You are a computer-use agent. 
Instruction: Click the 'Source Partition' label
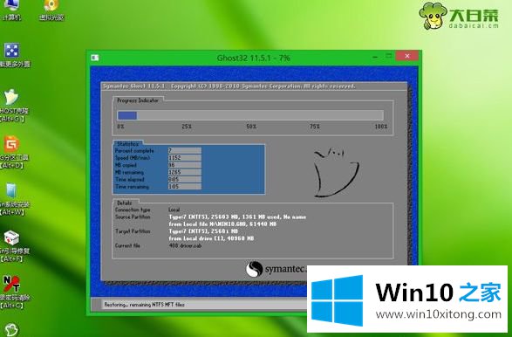coord(133,217)
